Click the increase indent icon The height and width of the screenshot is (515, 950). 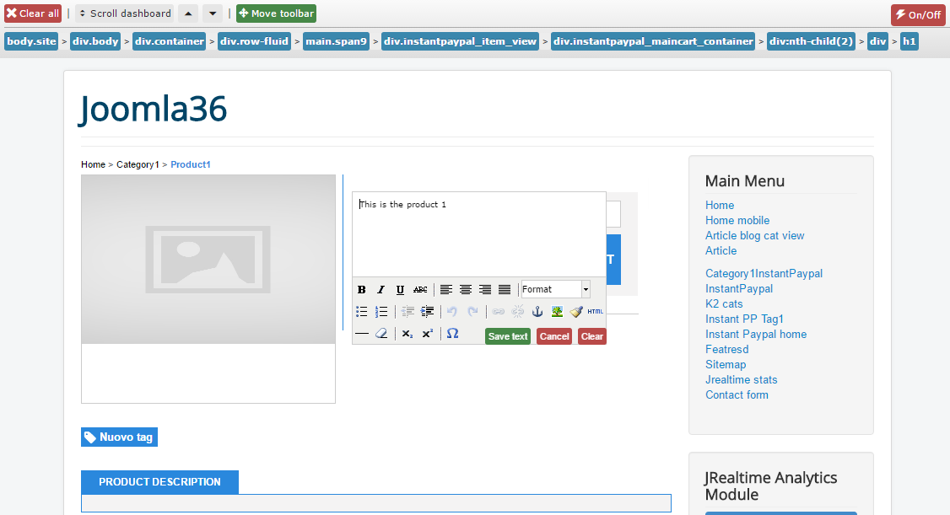[427, 312]
